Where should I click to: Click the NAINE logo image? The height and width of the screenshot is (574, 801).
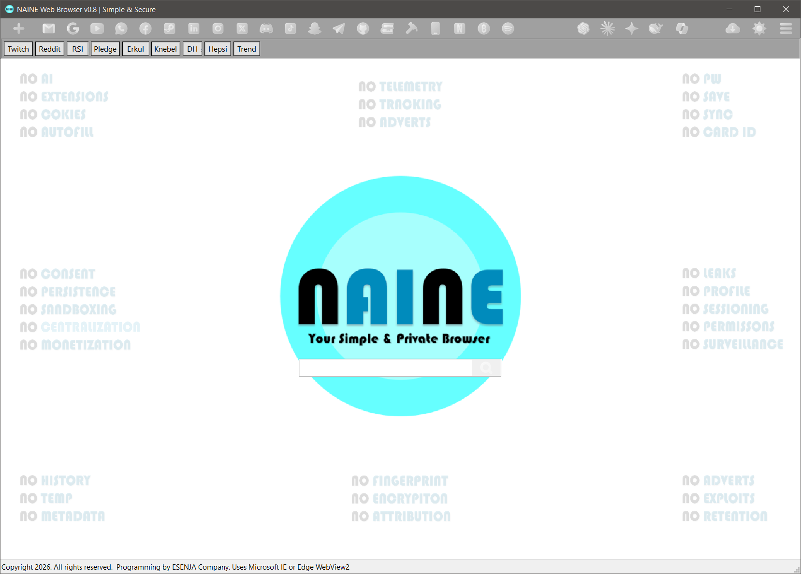401,296
